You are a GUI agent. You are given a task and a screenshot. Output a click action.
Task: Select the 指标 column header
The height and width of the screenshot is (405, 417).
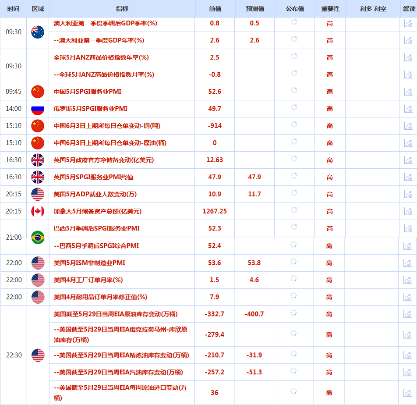(122, 9)
